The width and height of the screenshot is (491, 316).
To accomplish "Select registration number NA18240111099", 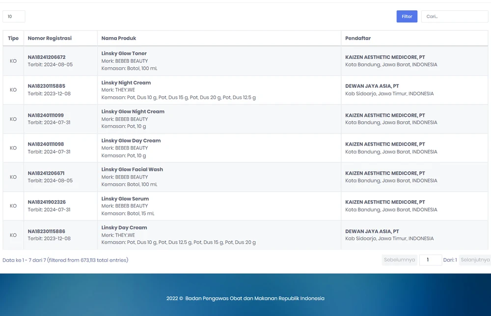I will pos(46,115).
